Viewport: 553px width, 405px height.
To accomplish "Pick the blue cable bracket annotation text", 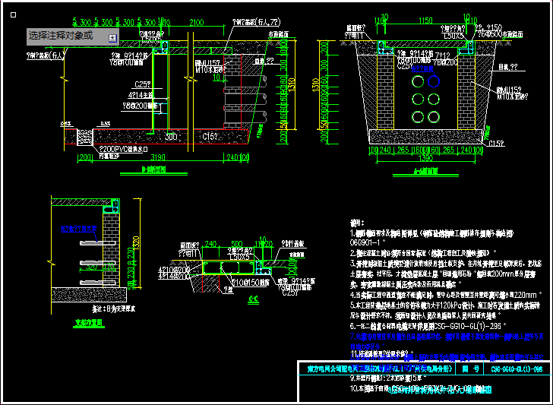I will (81, 227).
